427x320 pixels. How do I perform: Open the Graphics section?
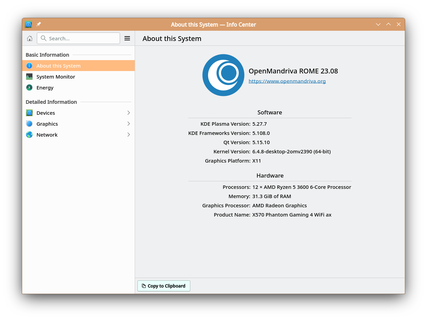click(x=78, y=124)
